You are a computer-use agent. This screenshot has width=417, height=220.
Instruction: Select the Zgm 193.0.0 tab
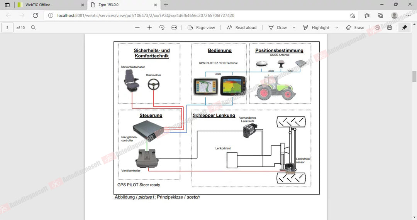124,5
